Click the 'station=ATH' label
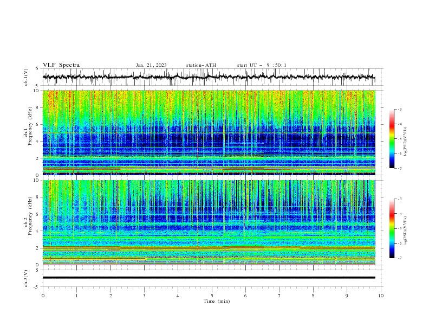This screenshot has height=332, width=429. click(201, 65)
